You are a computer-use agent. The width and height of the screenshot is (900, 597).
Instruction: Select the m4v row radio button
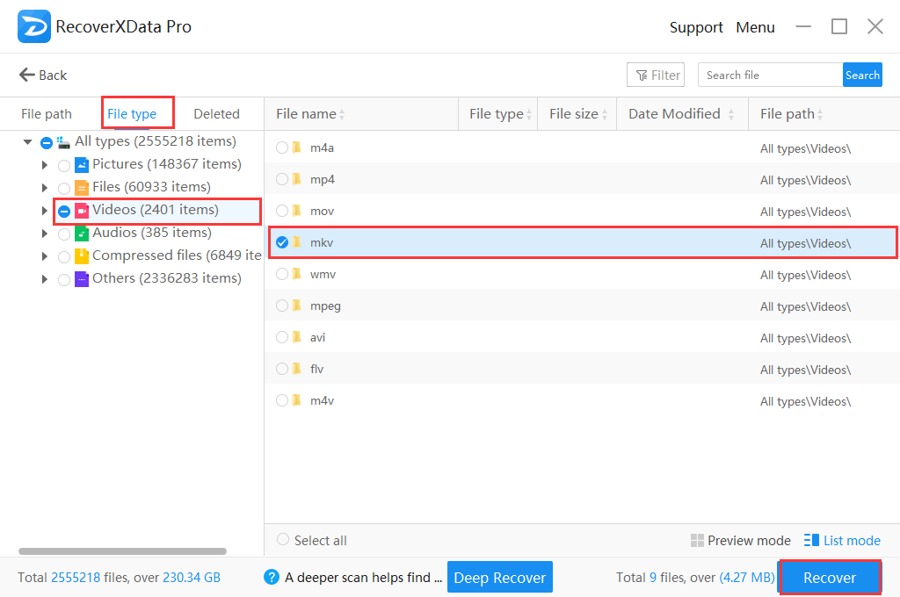[282, 399]
